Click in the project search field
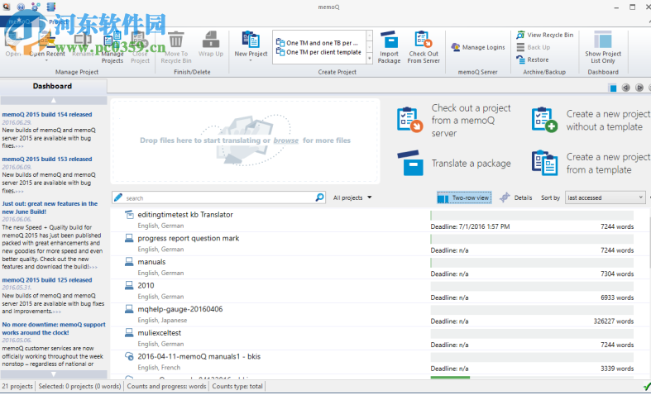 tap(220, 198)
